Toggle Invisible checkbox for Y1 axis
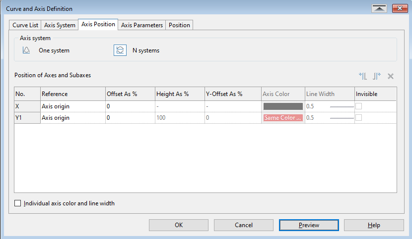Screen dimensions: 412x239 click(x=358, y=118)
